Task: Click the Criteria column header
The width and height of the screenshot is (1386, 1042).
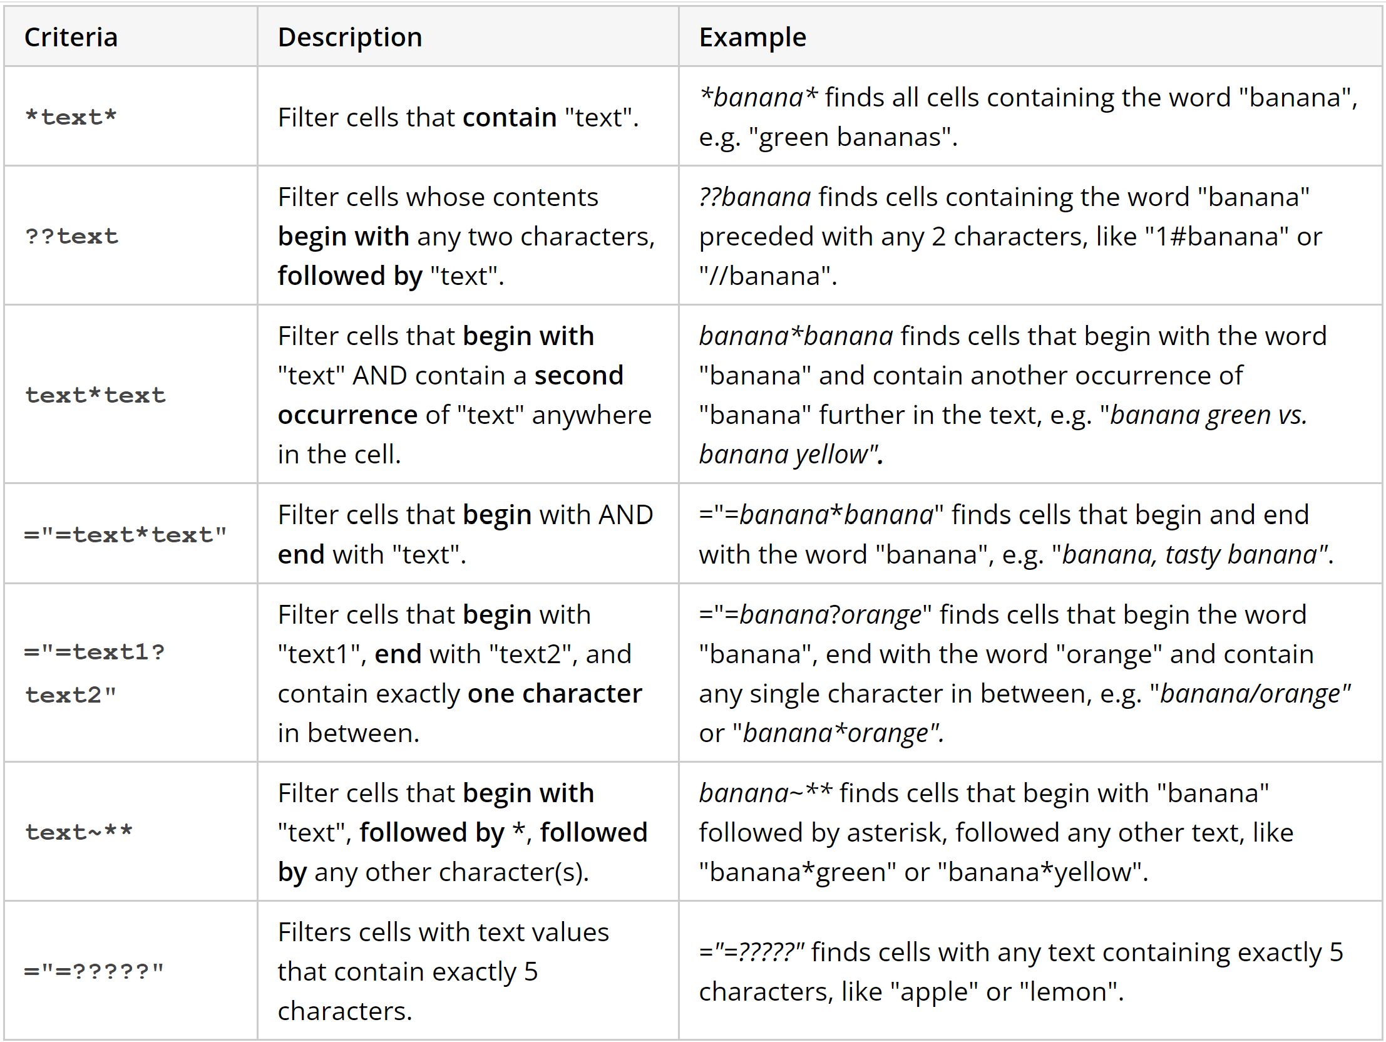Action: pos(71,38)
